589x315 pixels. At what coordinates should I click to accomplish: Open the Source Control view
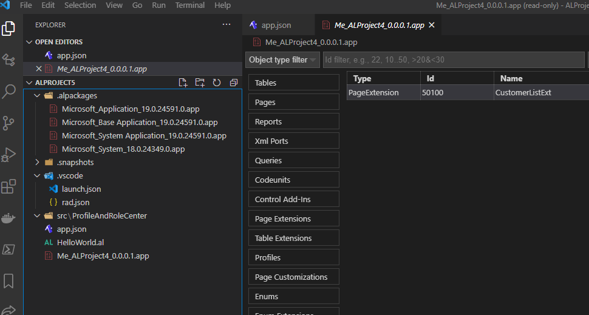pyautogui.click(x=9, y=123)
